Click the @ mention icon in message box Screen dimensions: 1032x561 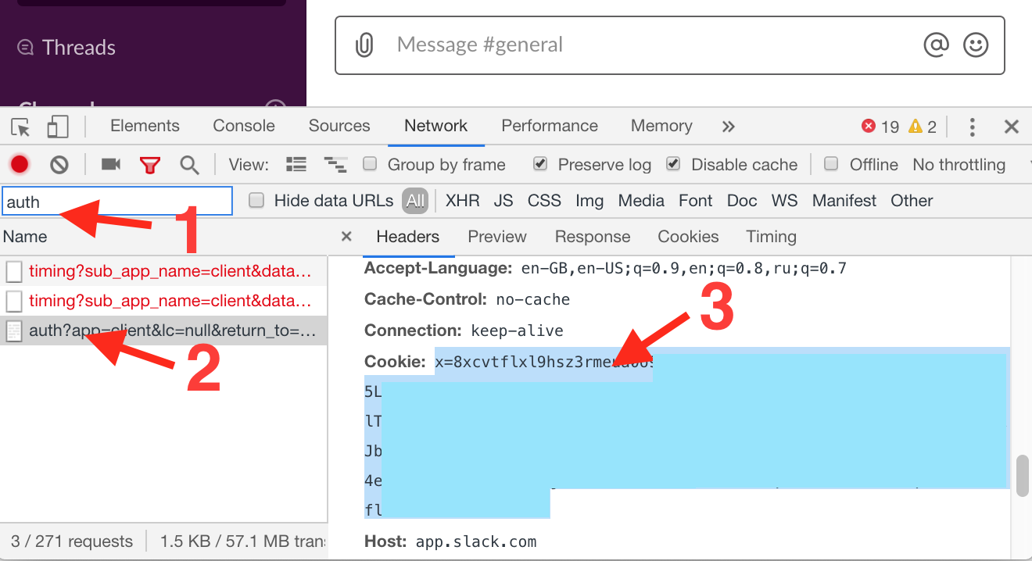pos(936,45)
